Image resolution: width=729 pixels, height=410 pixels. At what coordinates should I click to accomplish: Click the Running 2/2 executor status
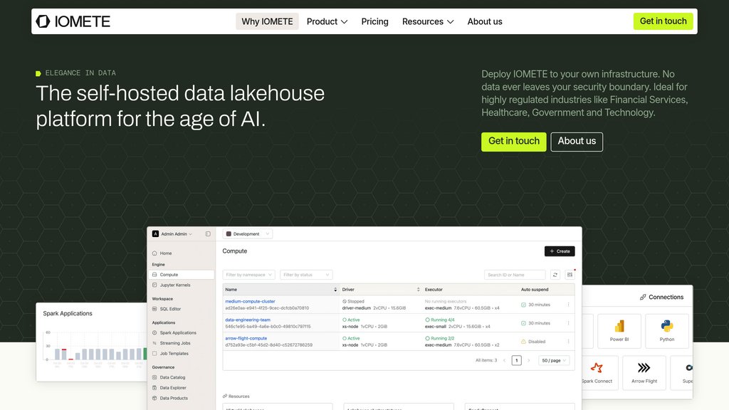click(440, 338)
